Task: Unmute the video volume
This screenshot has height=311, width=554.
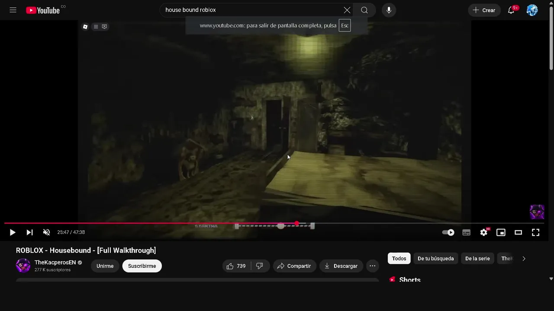Action: (x=46, y=232)
